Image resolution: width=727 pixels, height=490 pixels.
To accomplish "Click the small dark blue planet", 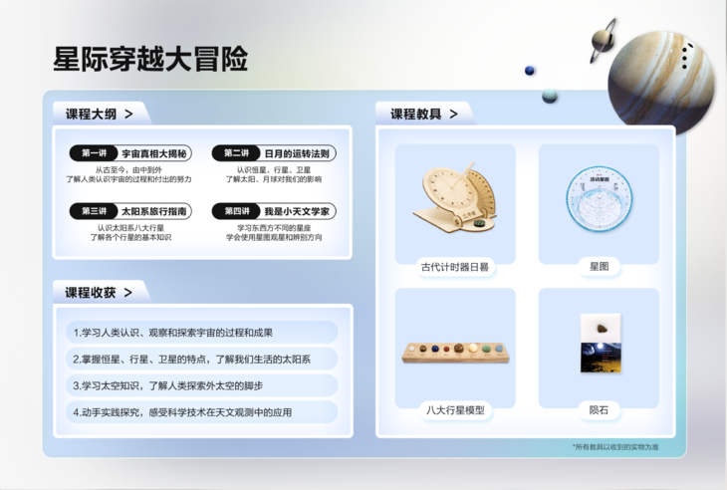I will click(530, 70).
